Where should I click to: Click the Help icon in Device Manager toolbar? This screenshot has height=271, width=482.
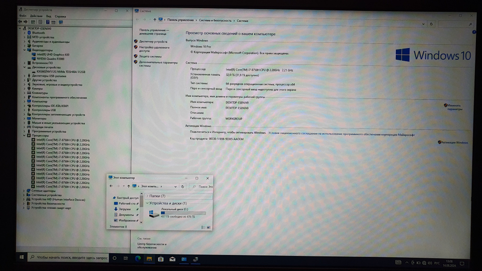(x=48, y=22)
